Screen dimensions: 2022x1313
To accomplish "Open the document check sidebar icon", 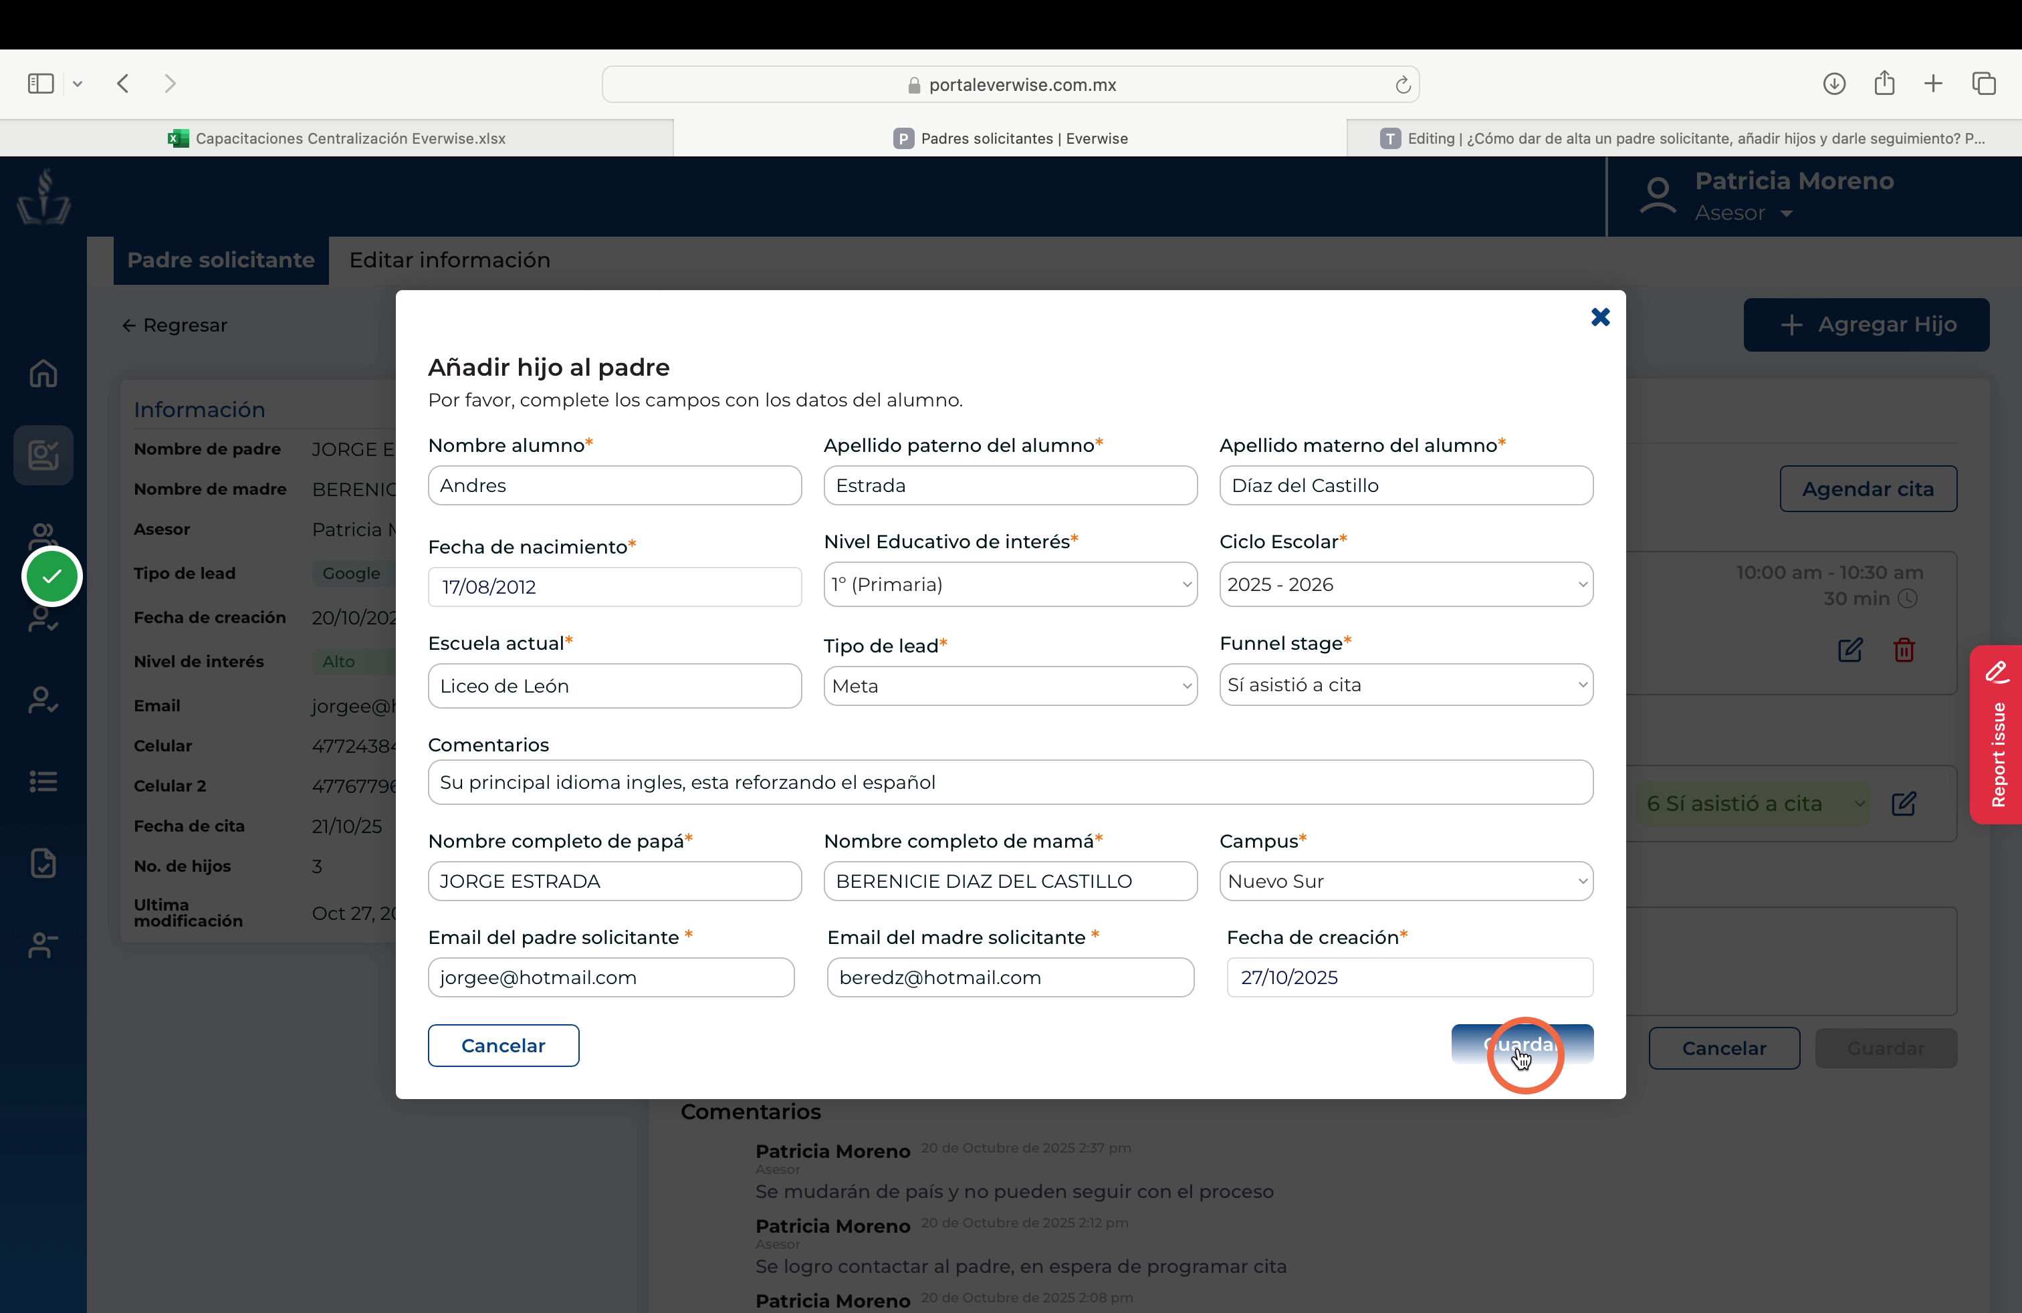I will pos(43,863).
